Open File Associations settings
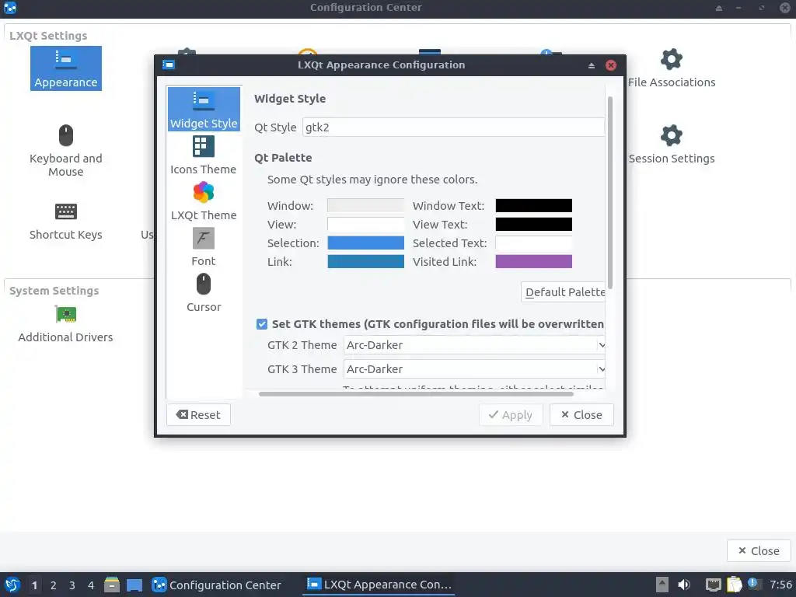Image resolution: width=796 pixels, height=597 pixels. (671, 68)
